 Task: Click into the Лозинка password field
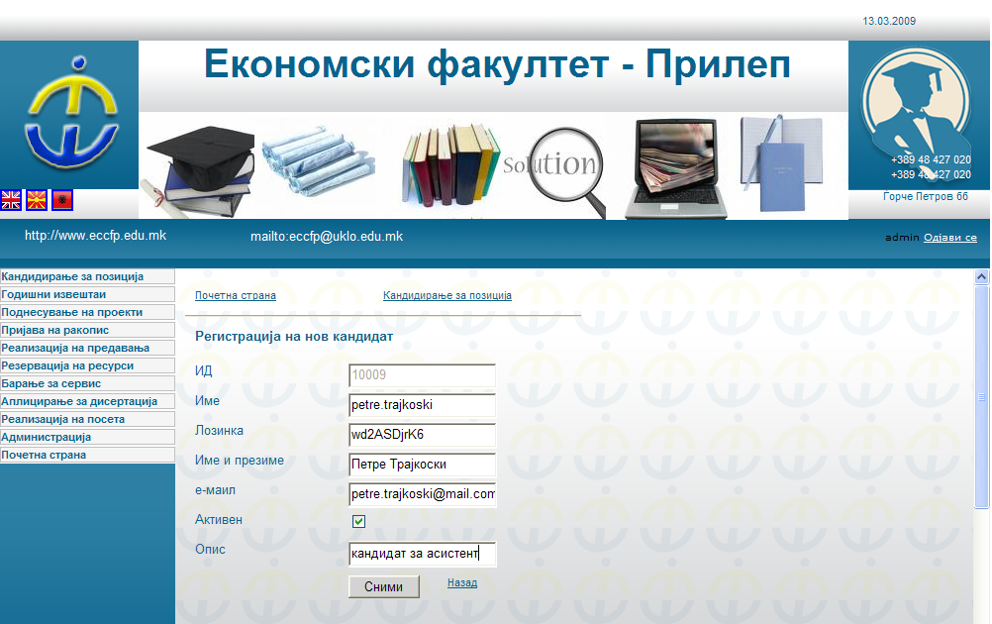click(x=422, y=435)
